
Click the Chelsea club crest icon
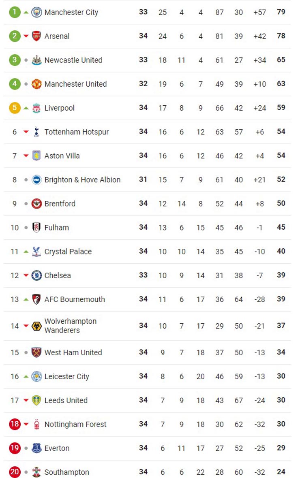coord(36,275)
